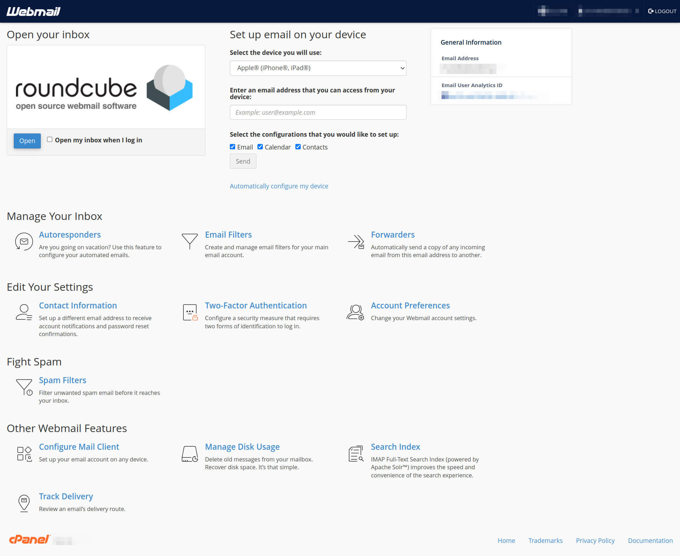Uncheck the Calendar configuration checkbox
Image resolution: width=680 pixels, height=556 pixels.
tap(260, 147)
